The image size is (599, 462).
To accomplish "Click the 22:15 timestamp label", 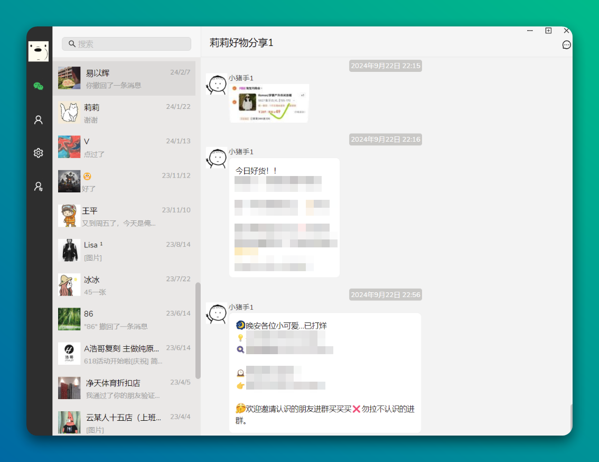I will (x=386, y=66).
